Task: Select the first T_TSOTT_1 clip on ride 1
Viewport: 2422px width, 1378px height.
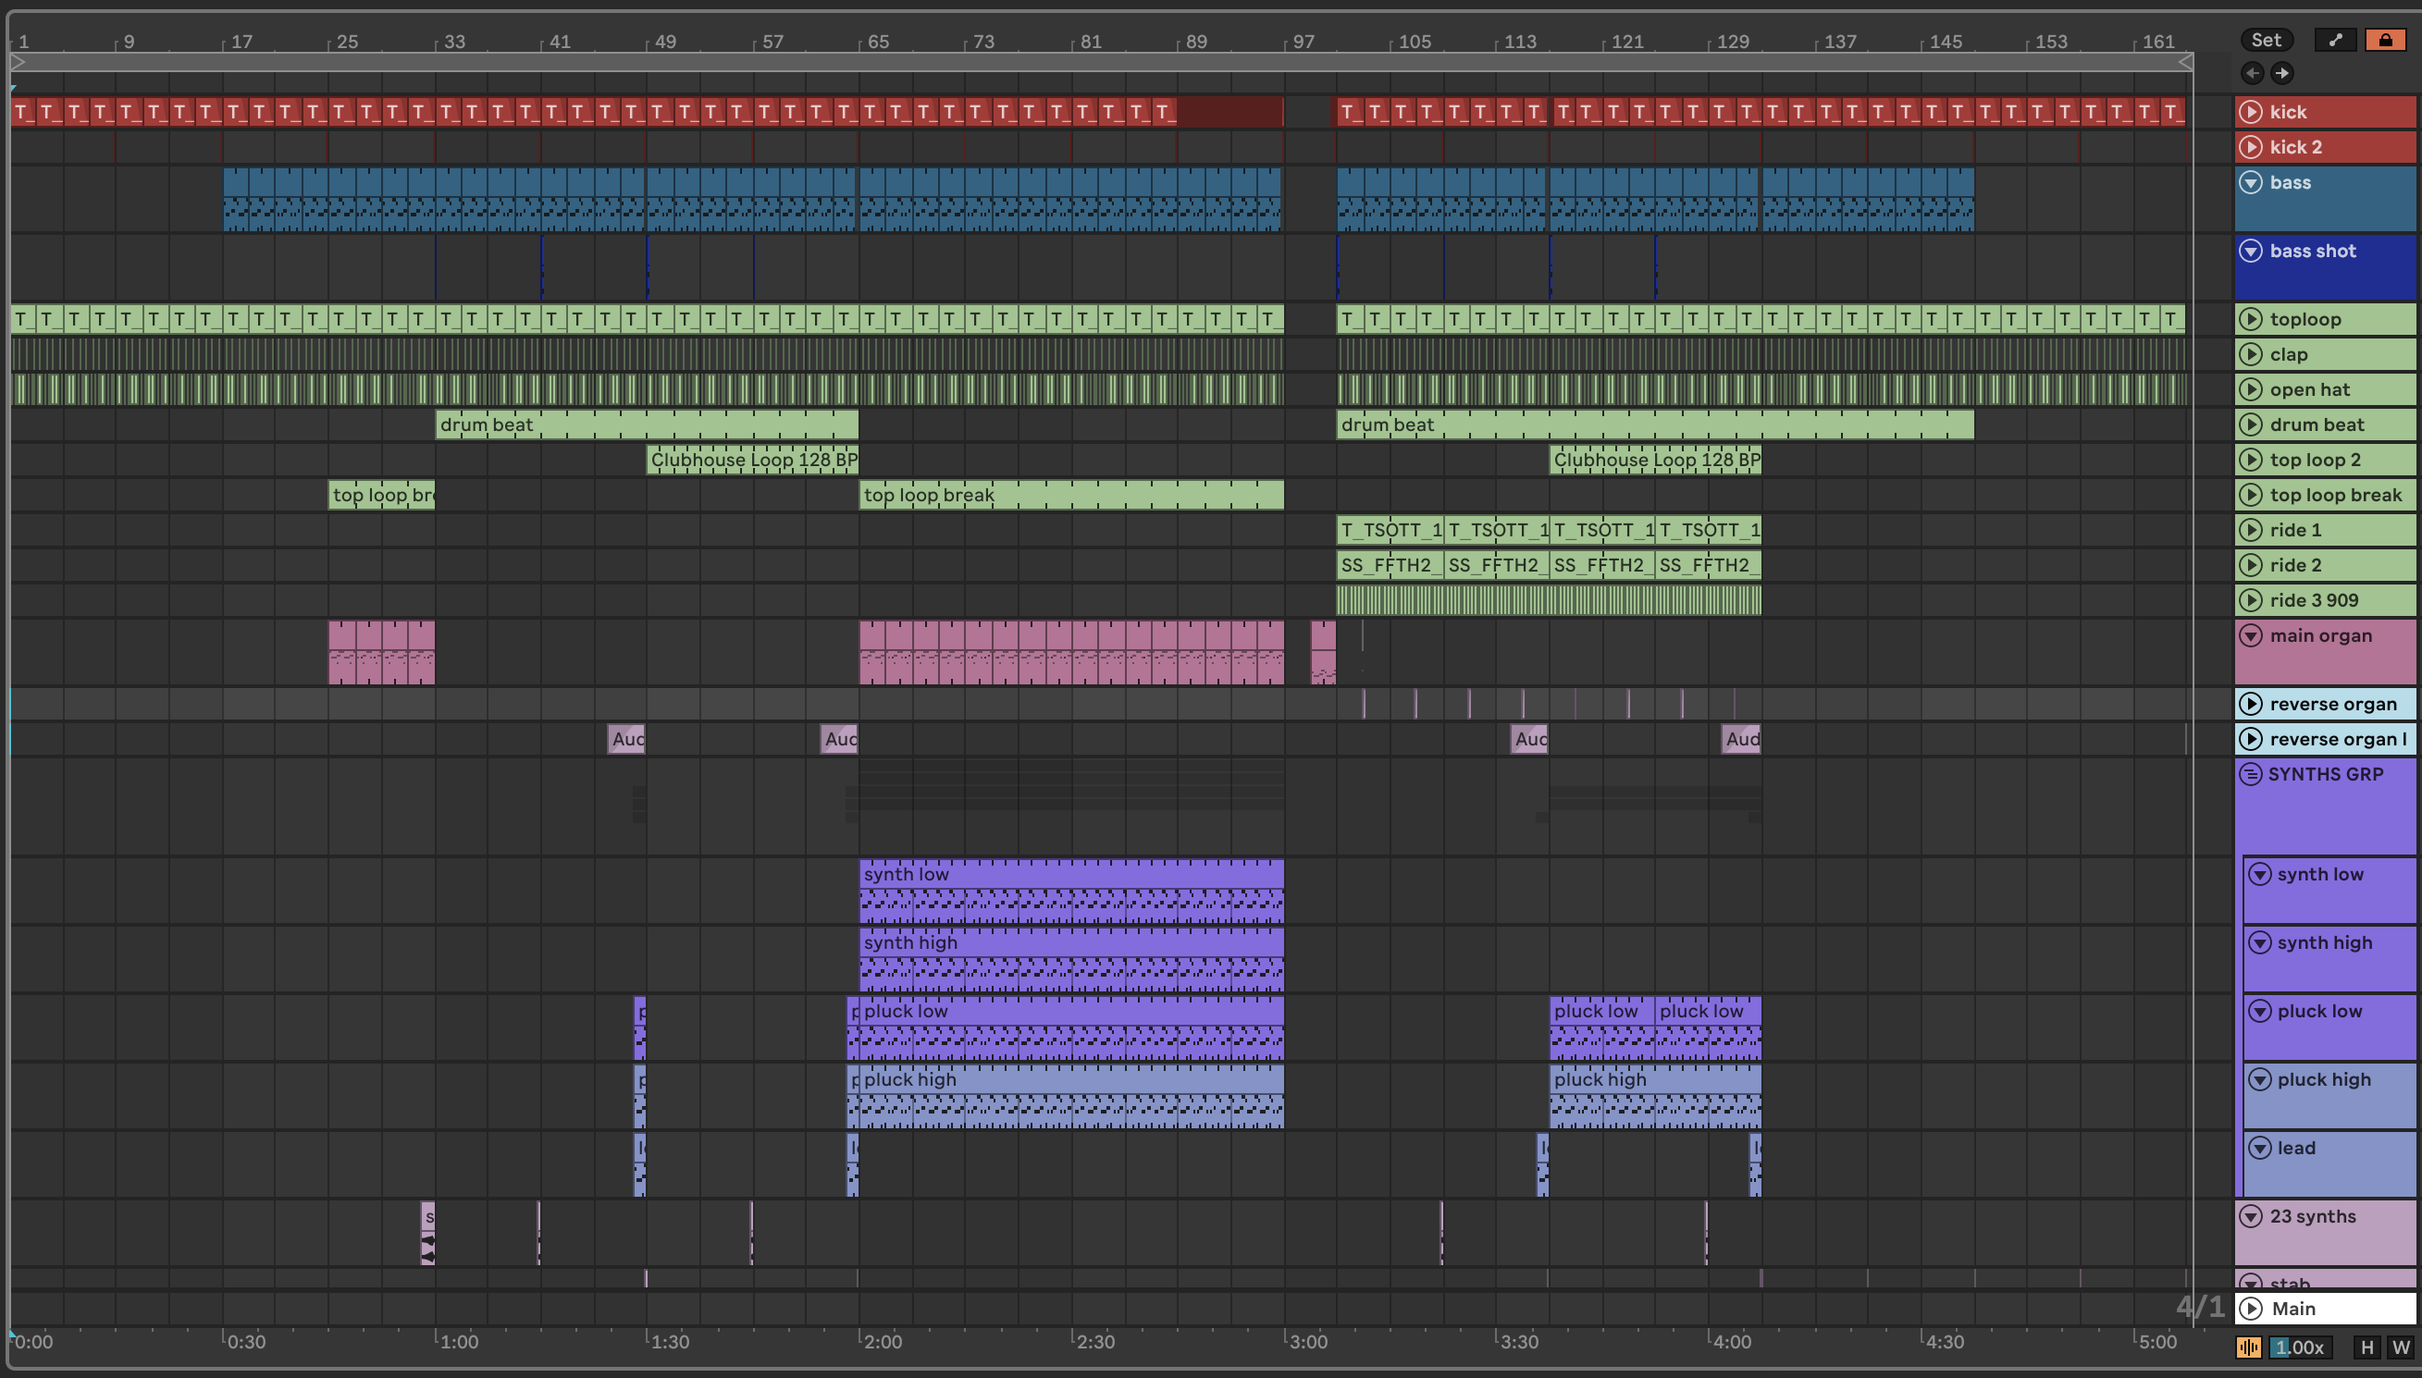Action: (x=1390, y=529)
